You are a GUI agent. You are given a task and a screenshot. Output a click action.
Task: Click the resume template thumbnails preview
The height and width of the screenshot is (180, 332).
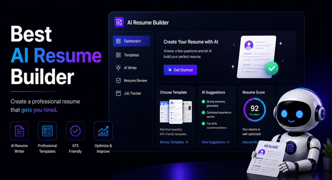pyautogui.click(x=176, y=112)
